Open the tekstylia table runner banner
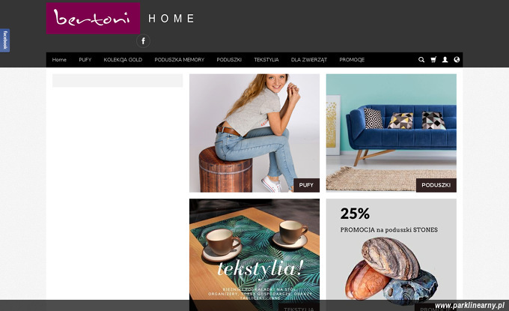Image resolution: width=509 pixels, height=311 pixels. (254, 255)
